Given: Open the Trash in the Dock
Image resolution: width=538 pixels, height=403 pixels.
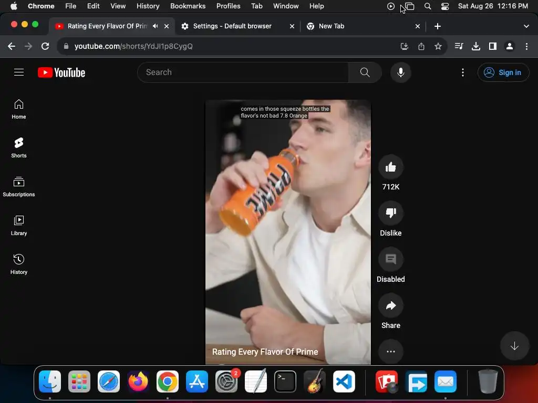Looking at the screenshot, I should (x=488, y=381).
